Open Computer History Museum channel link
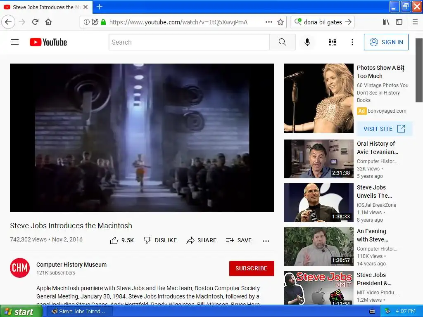423x317 pixels. (x=71, y=265)
